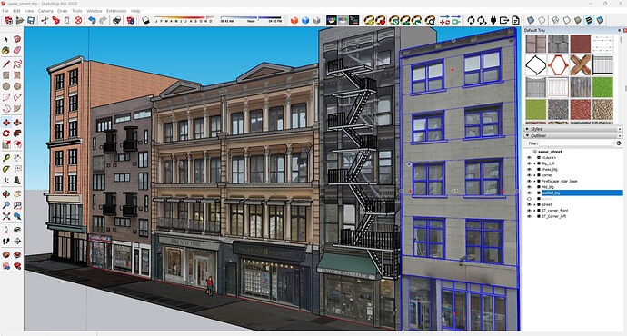The image size is (627, 336).
Task: Expand the Styles tray panel
Action: [527, 129]
